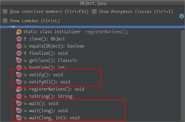Click the method icon beside toString()
The image size is (185, 122).
pos(19,96)
